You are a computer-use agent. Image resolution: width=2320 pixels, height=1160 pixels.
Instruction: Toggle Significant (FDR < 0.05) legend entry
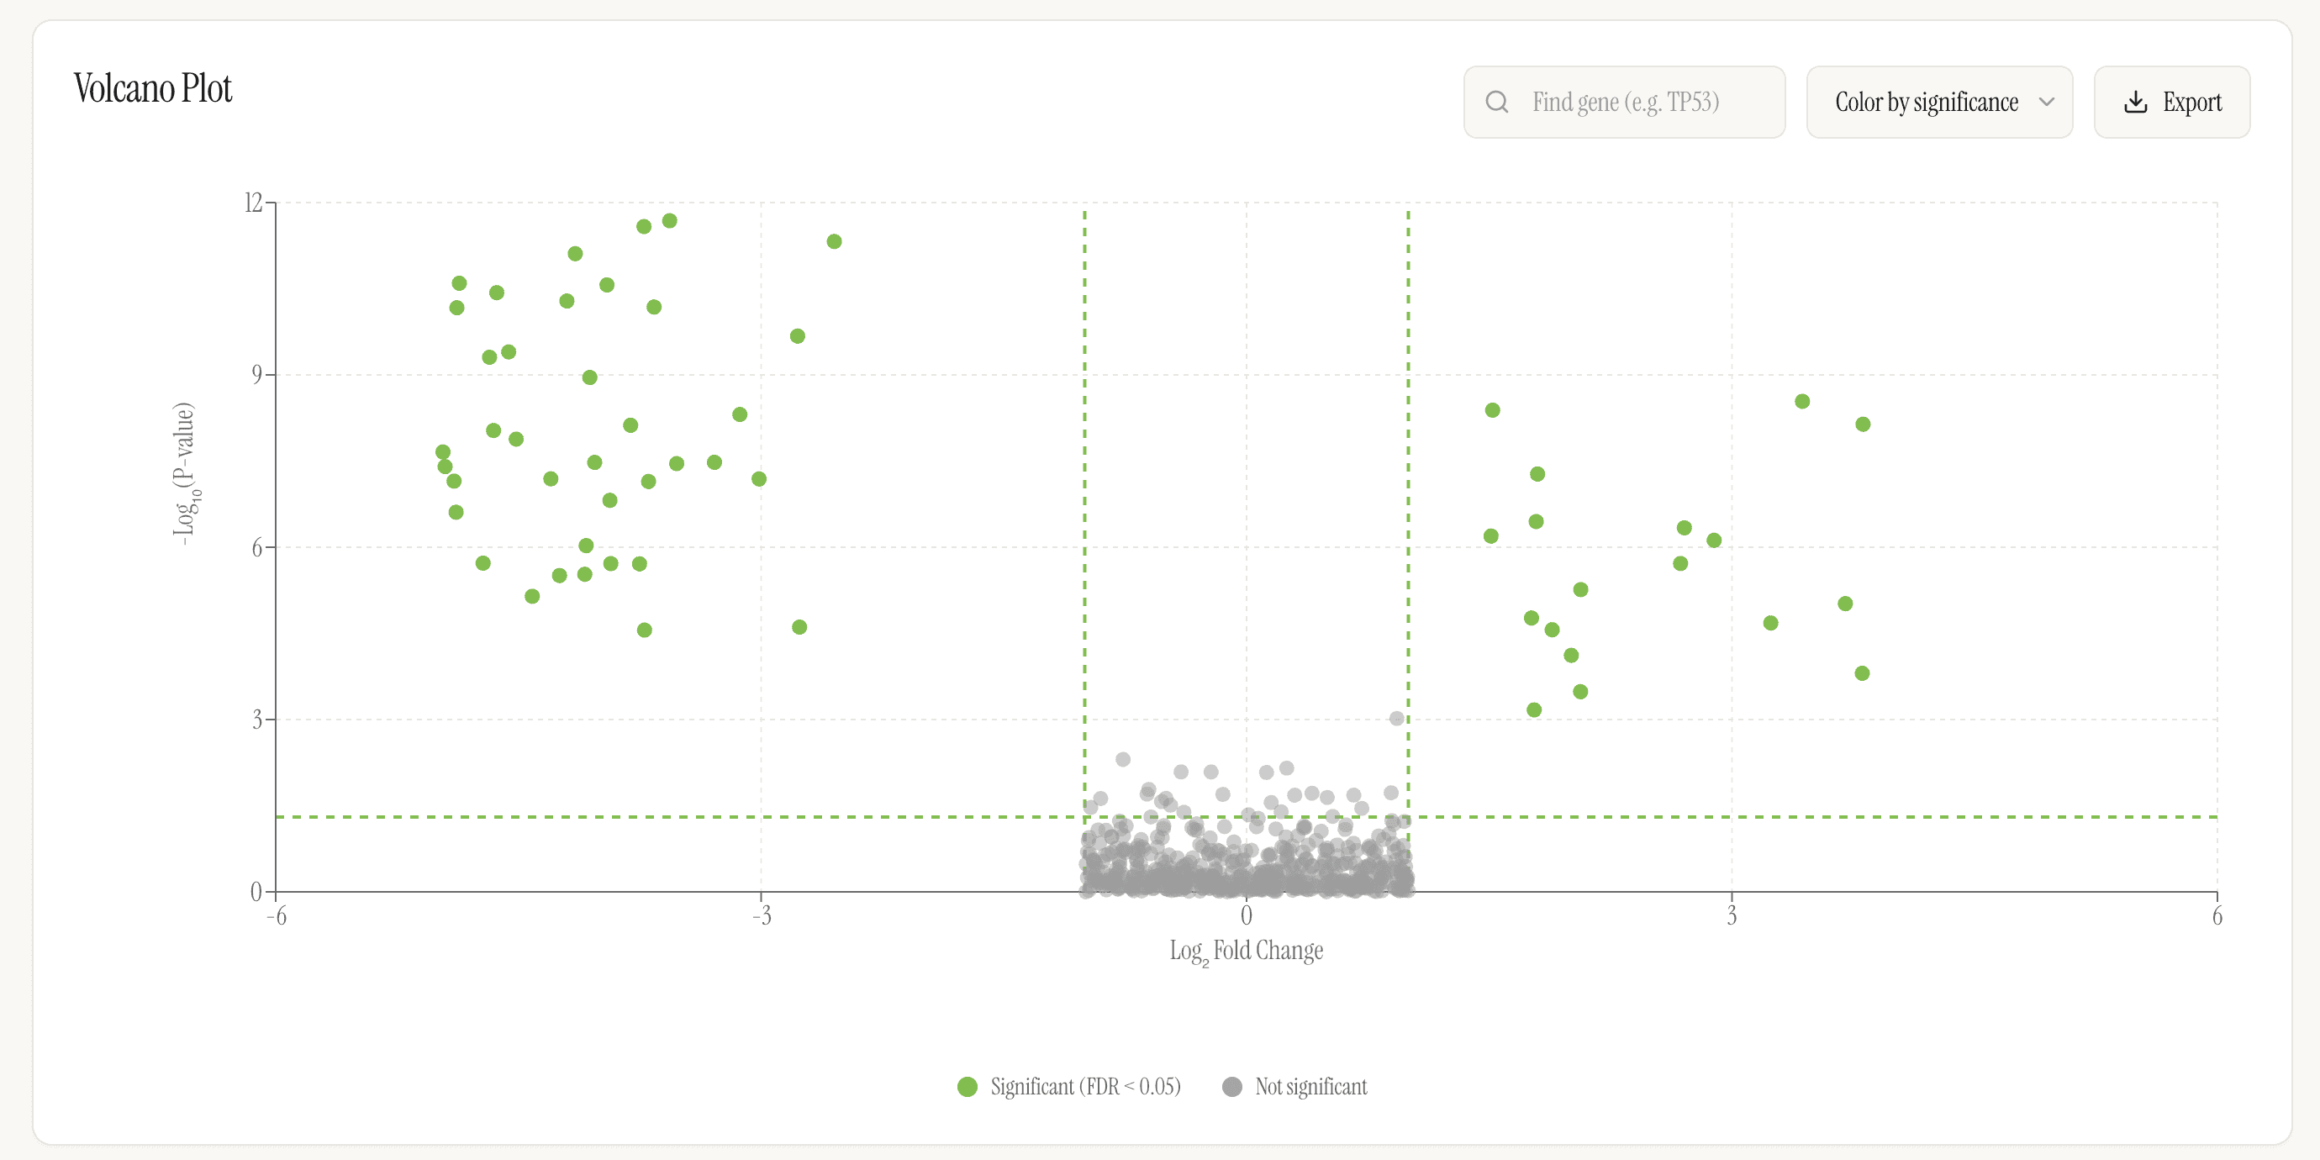1084,1086
